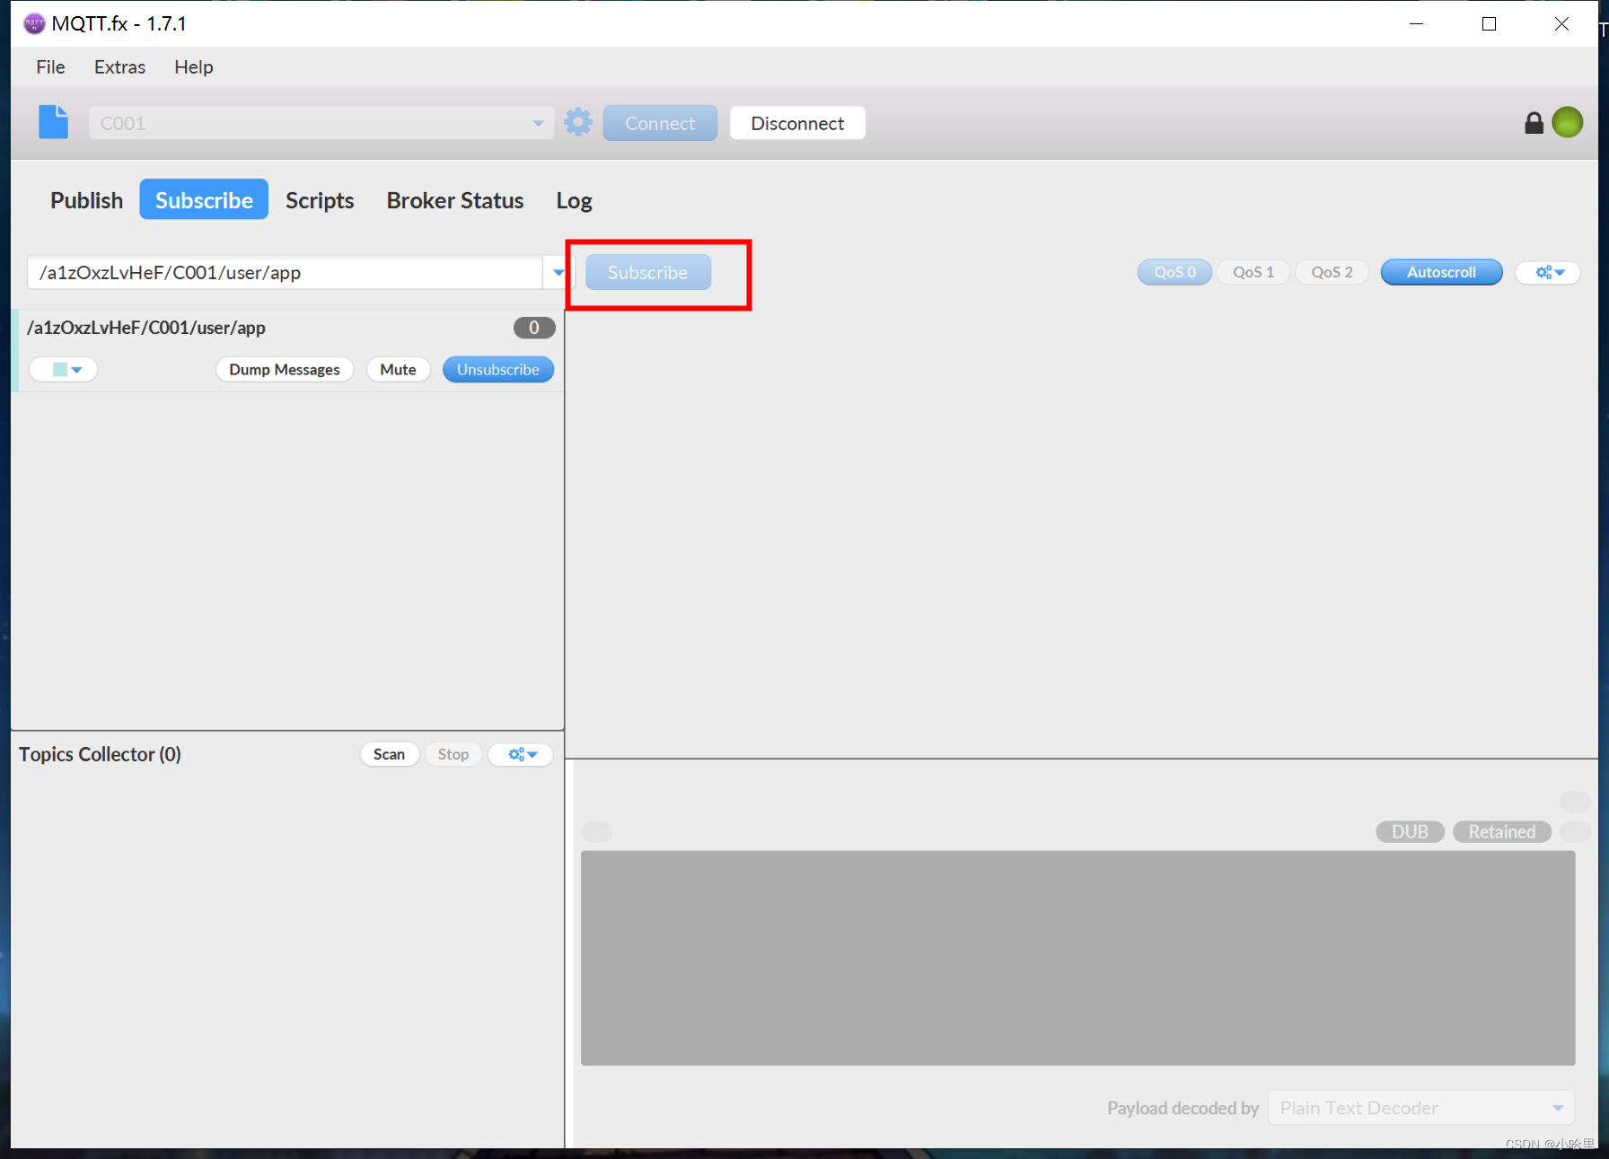
Task: Click the Subscribe button beside topic field
Action: coord(647,272)
